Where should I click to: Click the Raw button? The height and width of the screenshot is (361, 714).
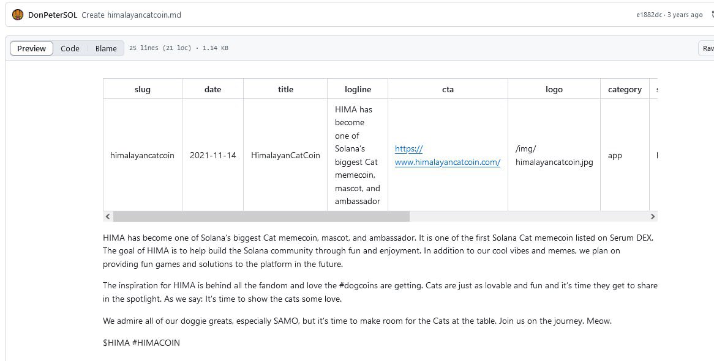[x=707, y=49]
